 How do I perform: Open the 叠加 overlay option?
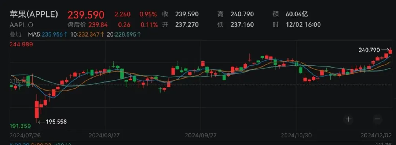click(15, 34)
